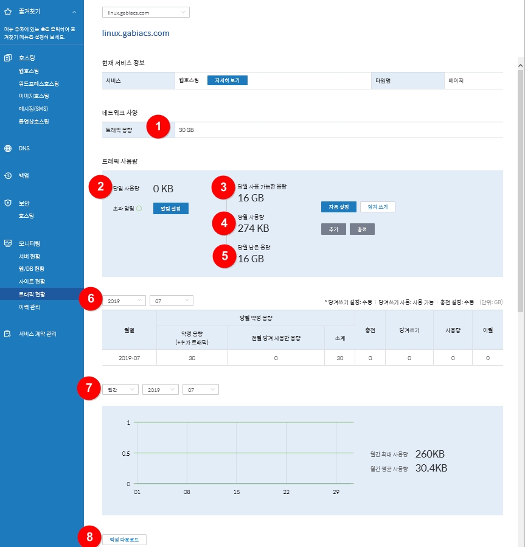Collapse the 즐겨찾기 section chevron

click(74, 12)
